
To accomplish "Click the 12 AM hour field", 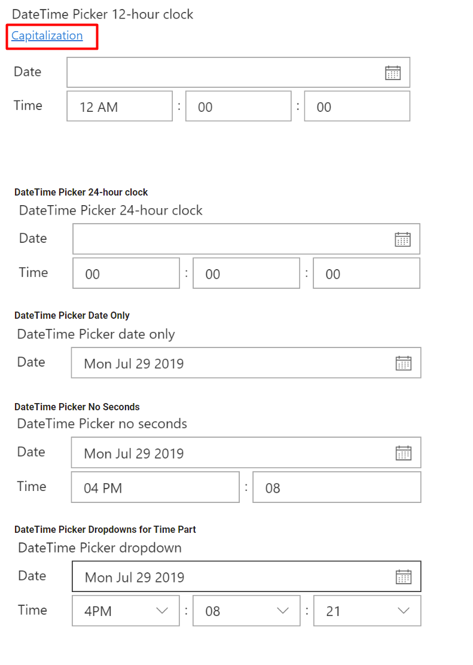I will (119, 106).
